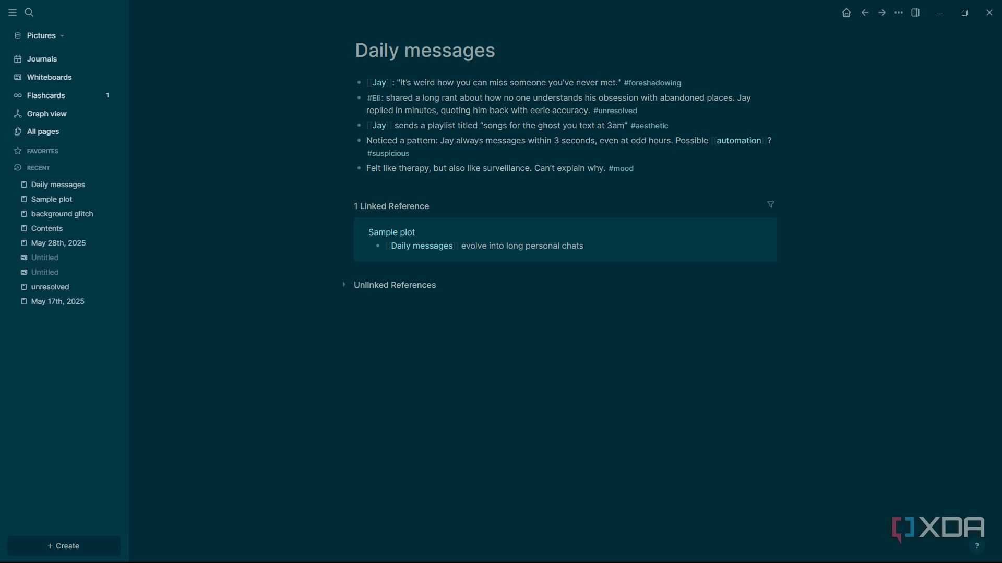The image size is (1002, 563).
Task: Open the help question mark button
Action: coord(977,546)
